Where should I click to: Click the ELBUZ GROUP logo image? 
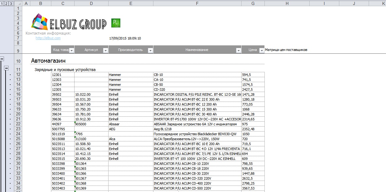click(x=69, y=21)
